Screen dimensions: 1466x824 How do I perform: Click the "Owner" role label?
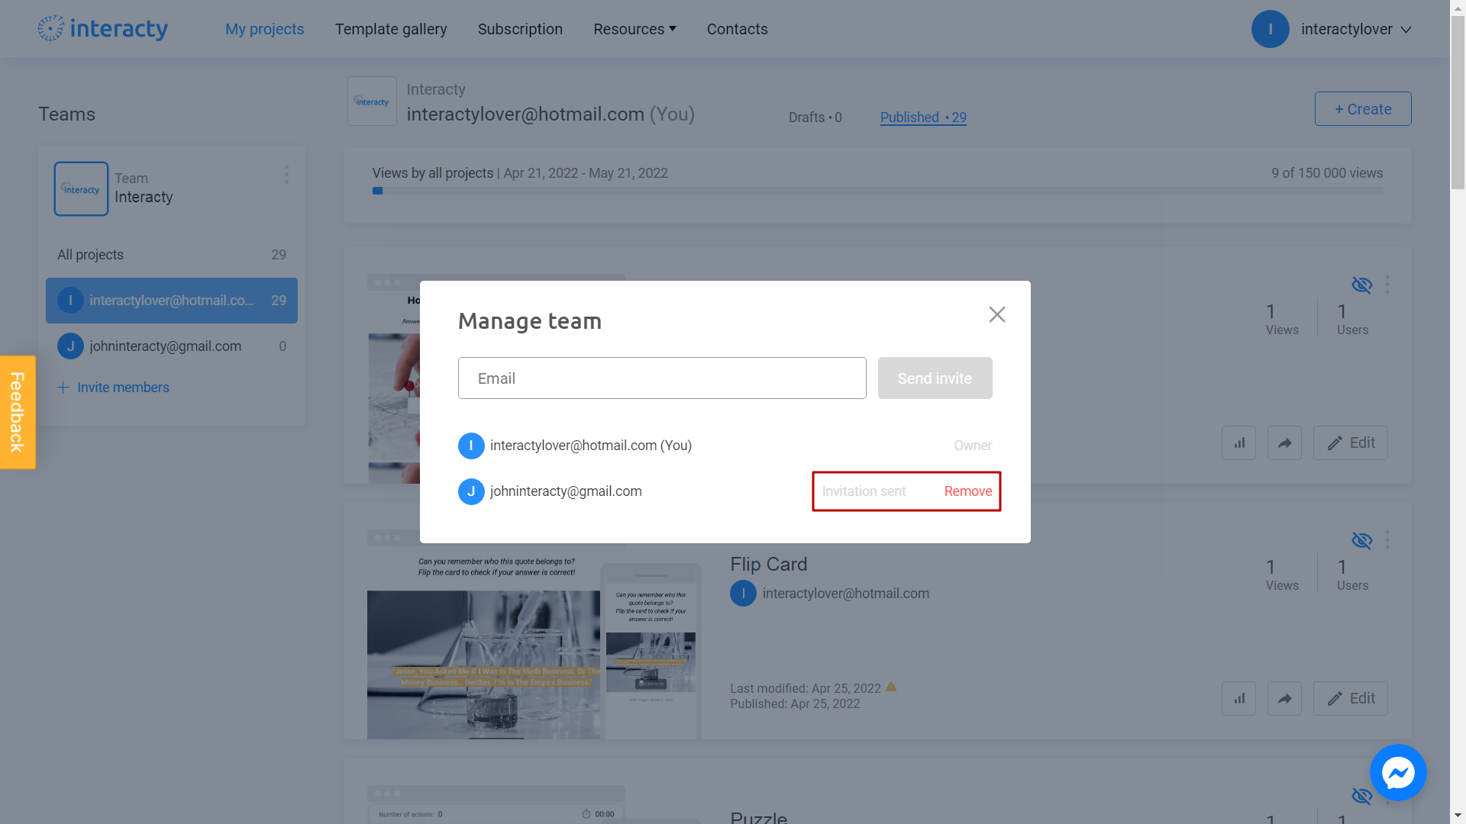click(x=973, y=446)
